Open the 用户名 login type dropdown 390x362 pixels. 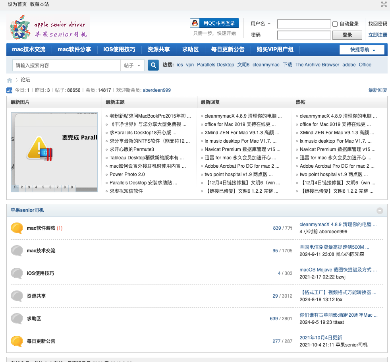click(x=261, y=23)
